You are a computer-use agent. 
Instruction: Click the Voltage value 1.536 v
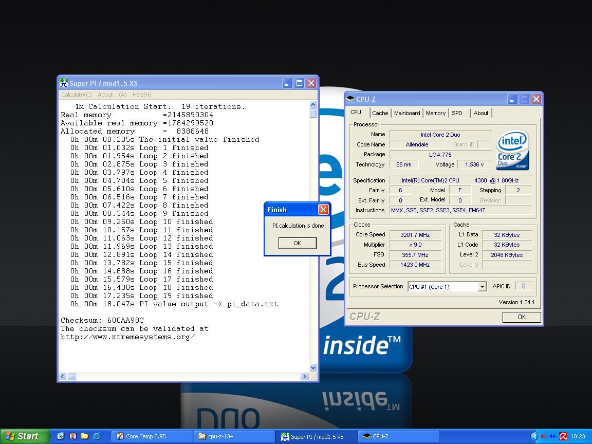[x=475, y=164]
